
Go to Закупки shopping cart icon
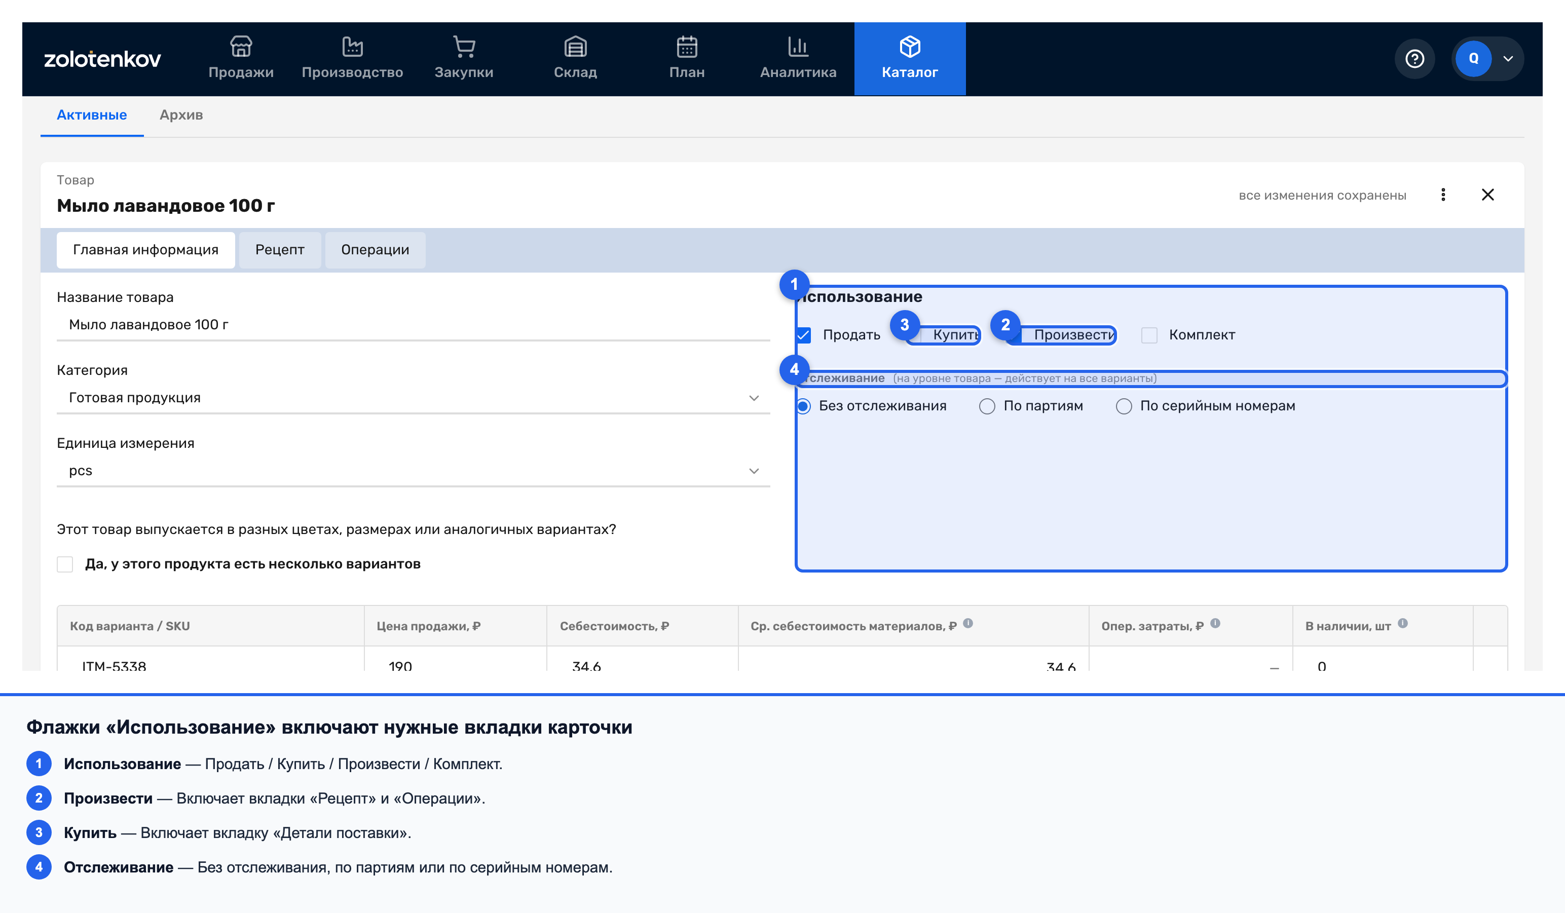tap(464, 47)
